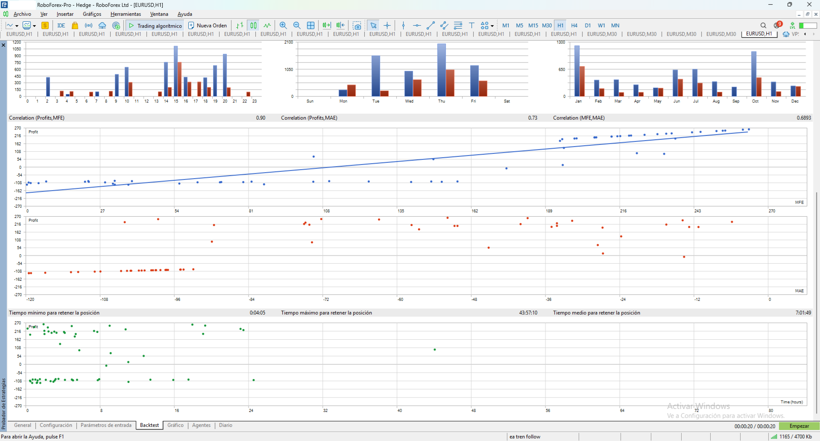Select the MN timeframe
Viewport: 820px width, 441px height.
pyautogui.click(x=615, y=26)
